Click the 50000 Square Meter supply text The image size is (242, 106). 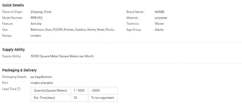click(x=62, y=56)
